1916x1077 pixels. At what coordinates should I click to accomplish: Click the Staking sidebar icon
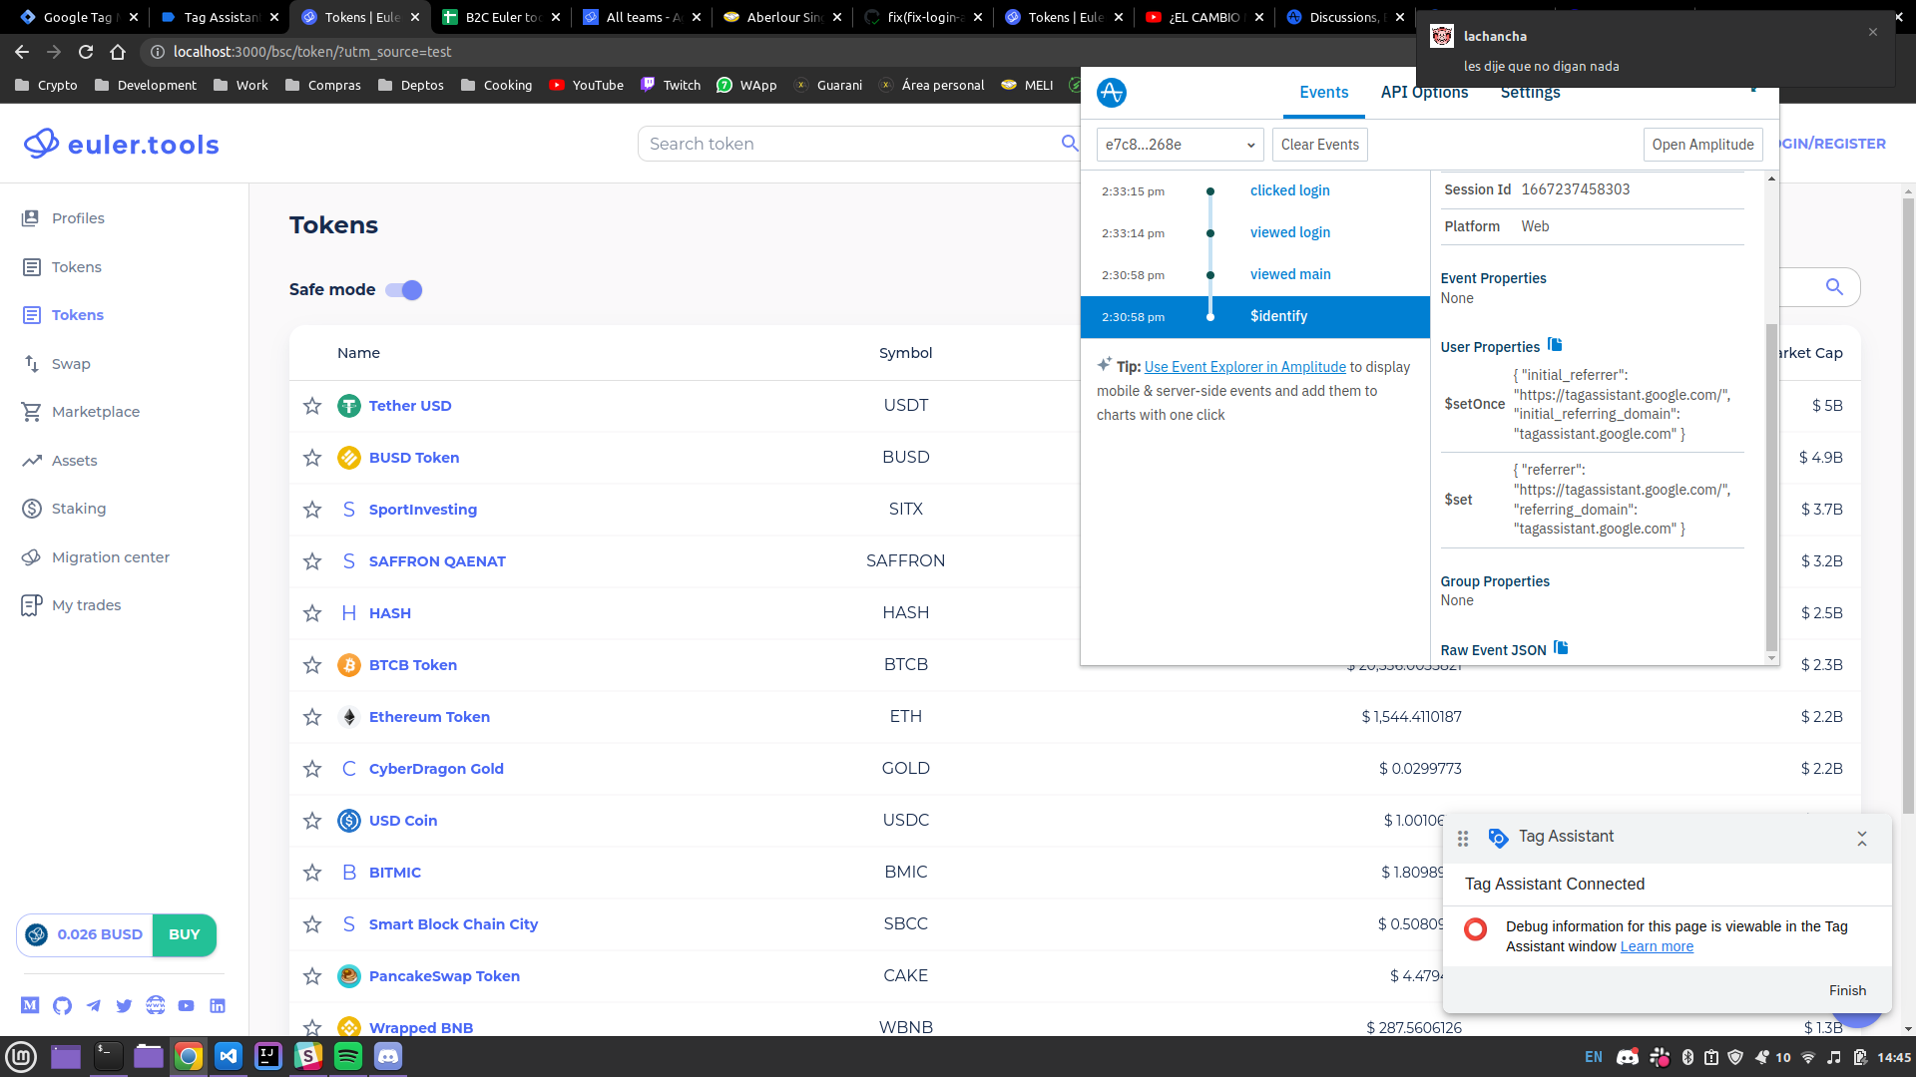coord(32,509)
